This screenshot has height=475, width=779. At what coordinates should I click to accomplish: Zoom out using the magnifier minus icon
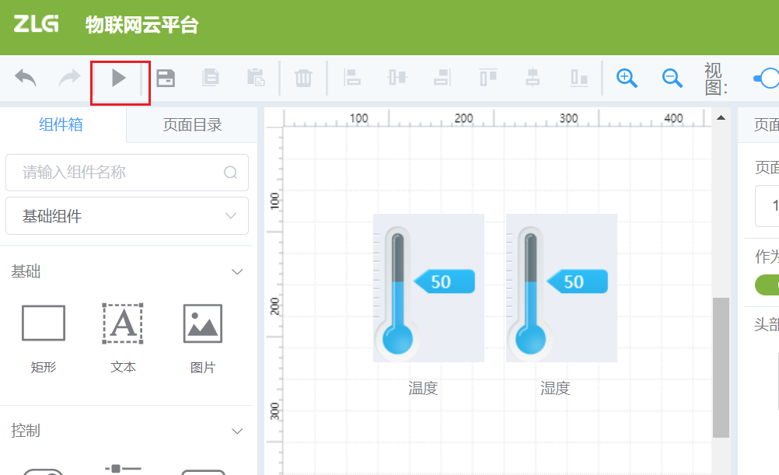(672, 78)
